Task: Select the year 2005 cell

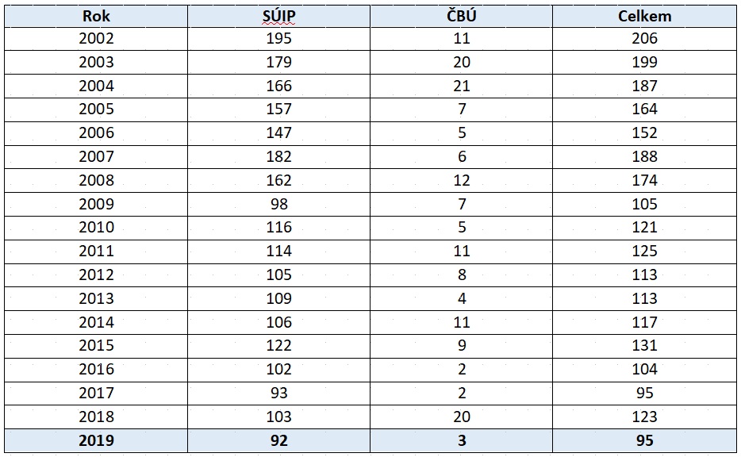Action: [x=96, y=109]
